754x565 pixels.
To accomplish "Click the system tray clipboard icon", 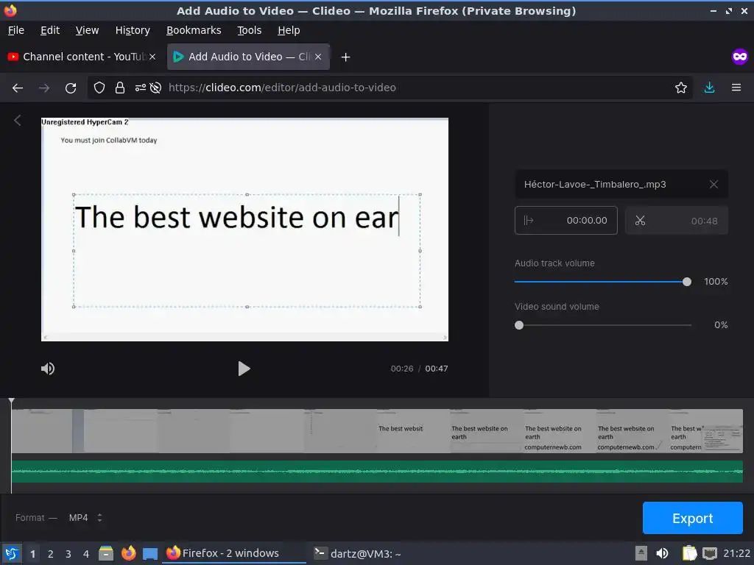I will [x=689, y=553].
